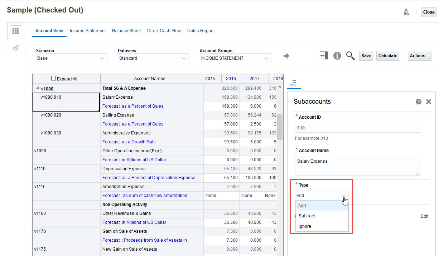Open help via the question mark in Subaccounts
The height and width of the screenshot is (256, 439).
coord(418,102)
